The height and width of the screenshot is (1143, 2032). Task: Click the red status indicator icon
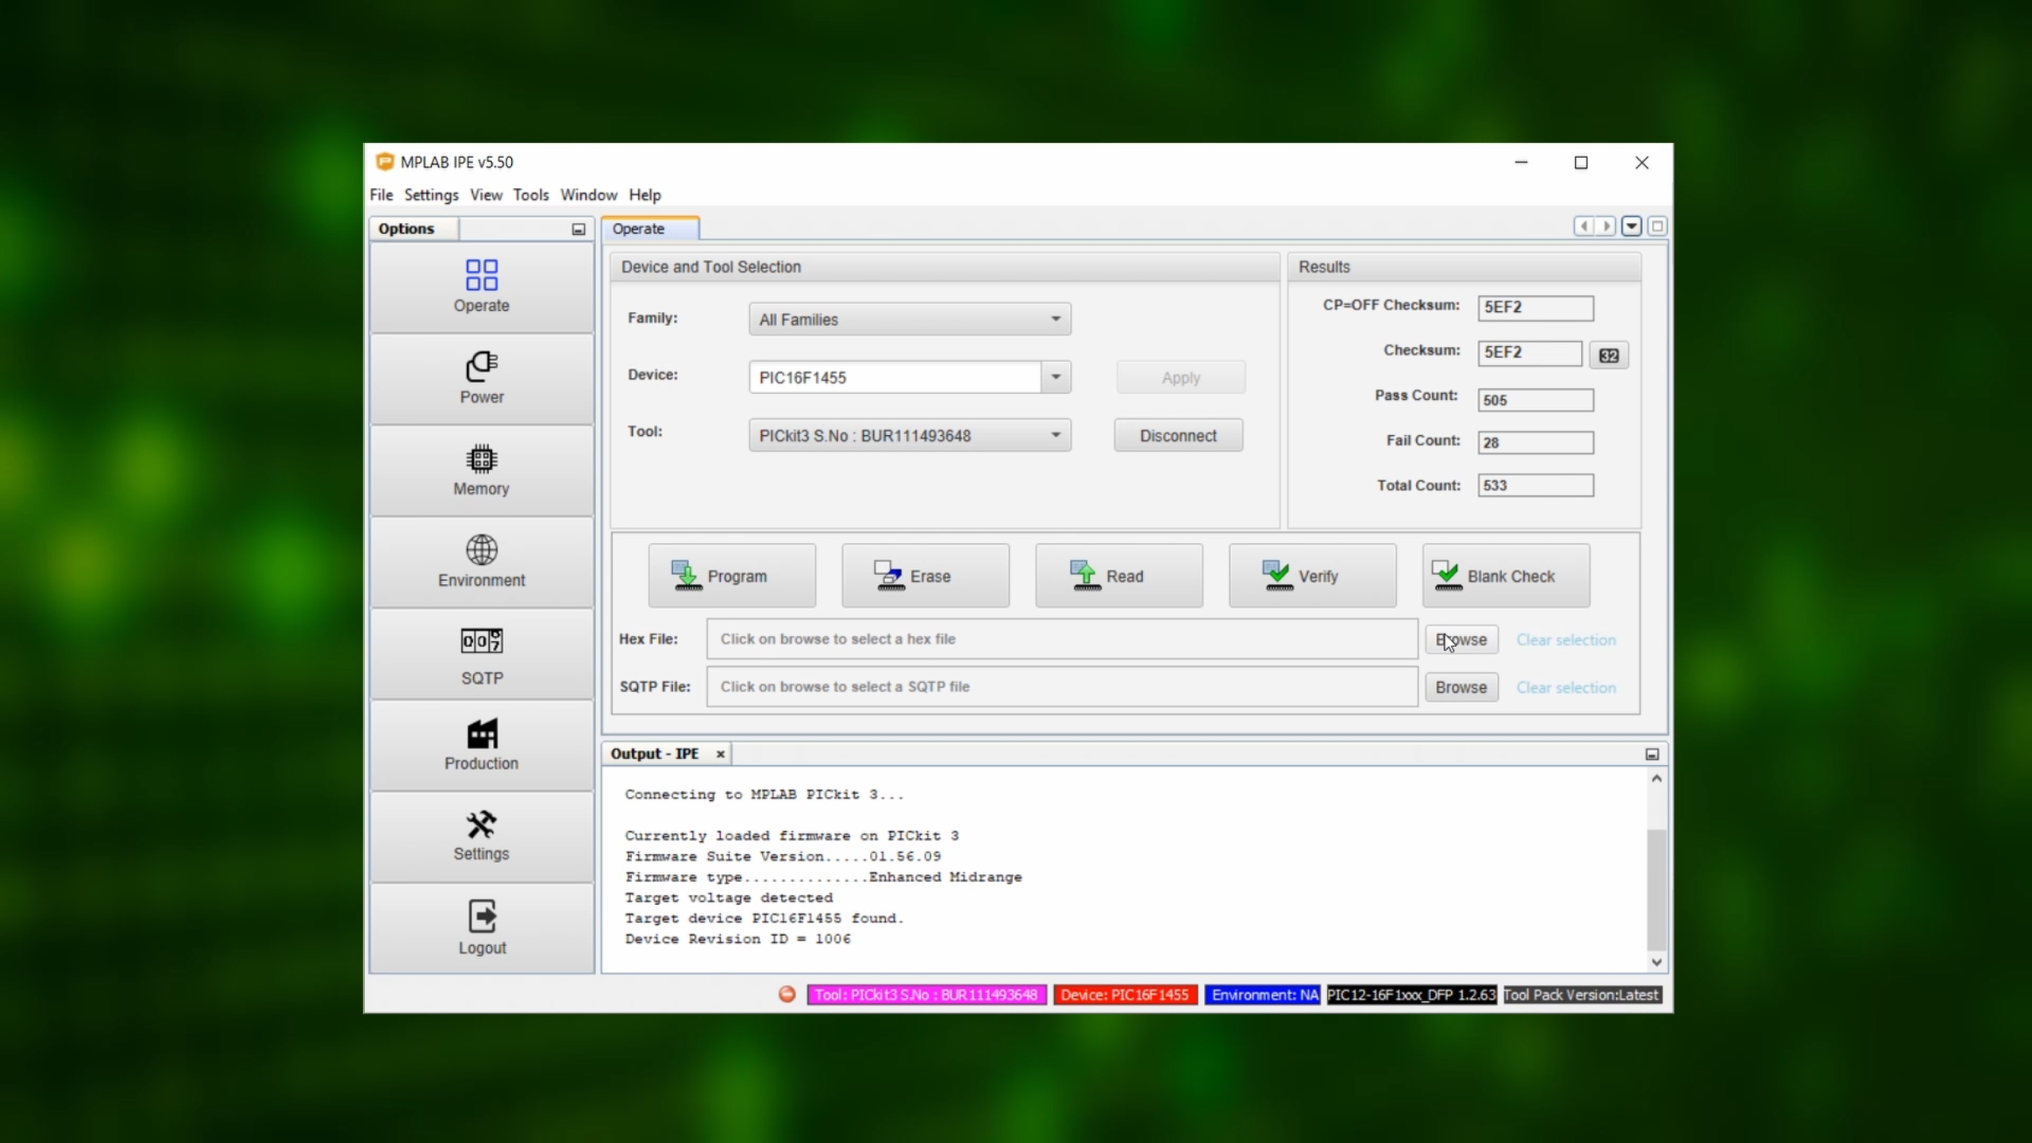coord(787,995)
